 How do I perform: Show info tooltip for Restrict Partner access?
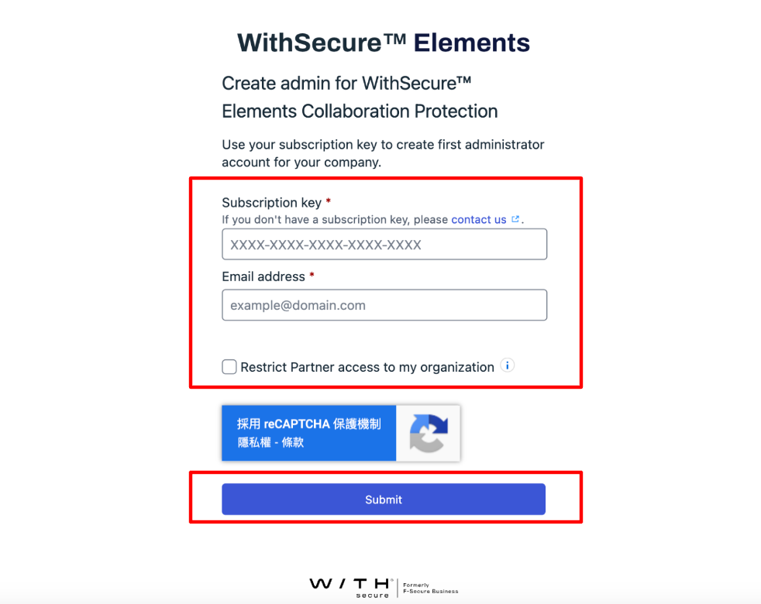(x=507, y=365)
